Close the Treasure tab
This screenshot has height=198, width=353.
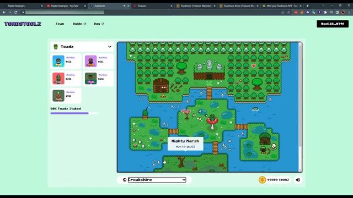(x=172, y=6)
